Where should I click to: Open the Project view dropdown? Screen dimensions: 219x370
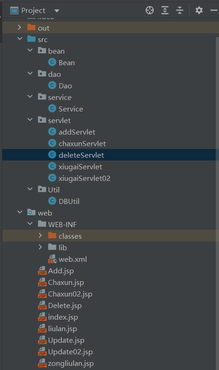click(56, 11)
